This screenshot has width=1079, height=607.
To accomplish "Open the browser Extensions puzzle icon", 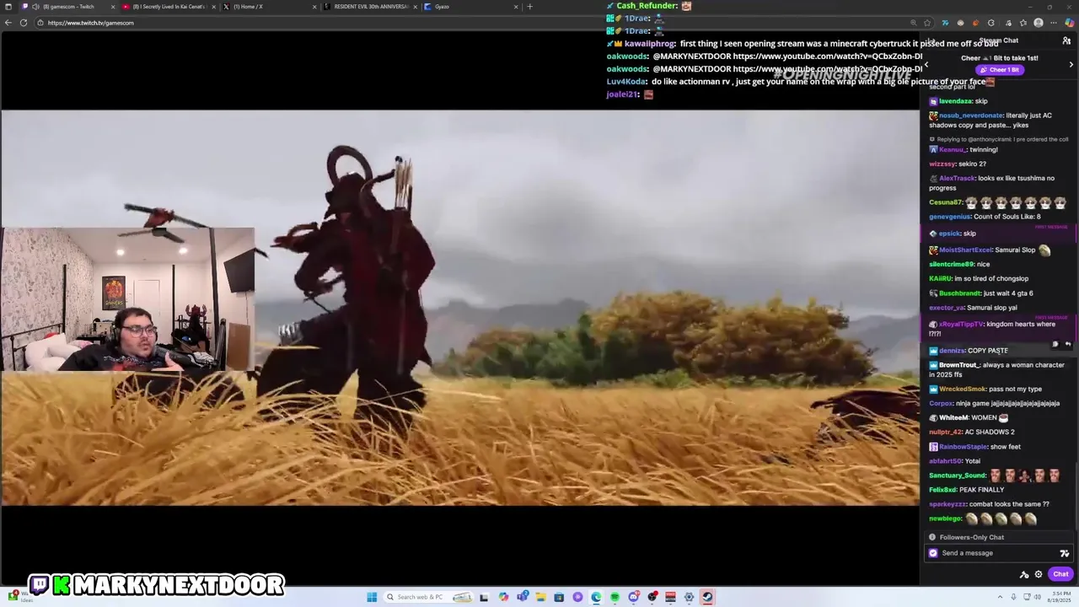I will (x=990, y=23).
